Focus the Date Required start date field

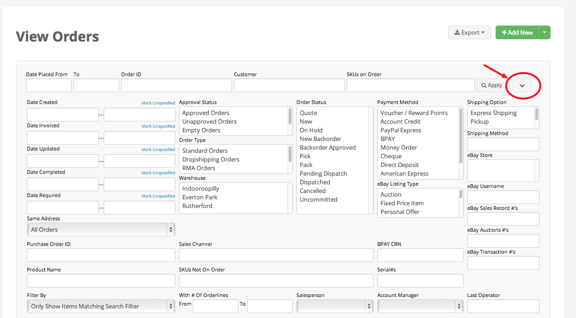[63, 208]
